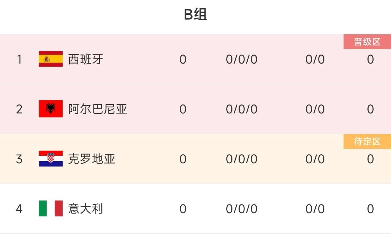Click rank number 4 for Italy

[19, 208]
